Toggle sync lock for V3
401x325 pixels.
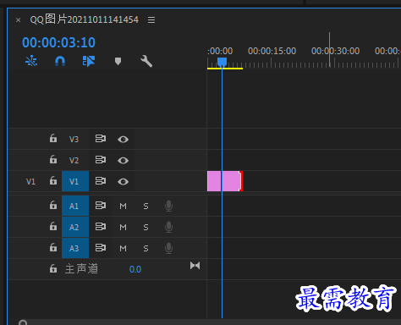coord(101,139)
